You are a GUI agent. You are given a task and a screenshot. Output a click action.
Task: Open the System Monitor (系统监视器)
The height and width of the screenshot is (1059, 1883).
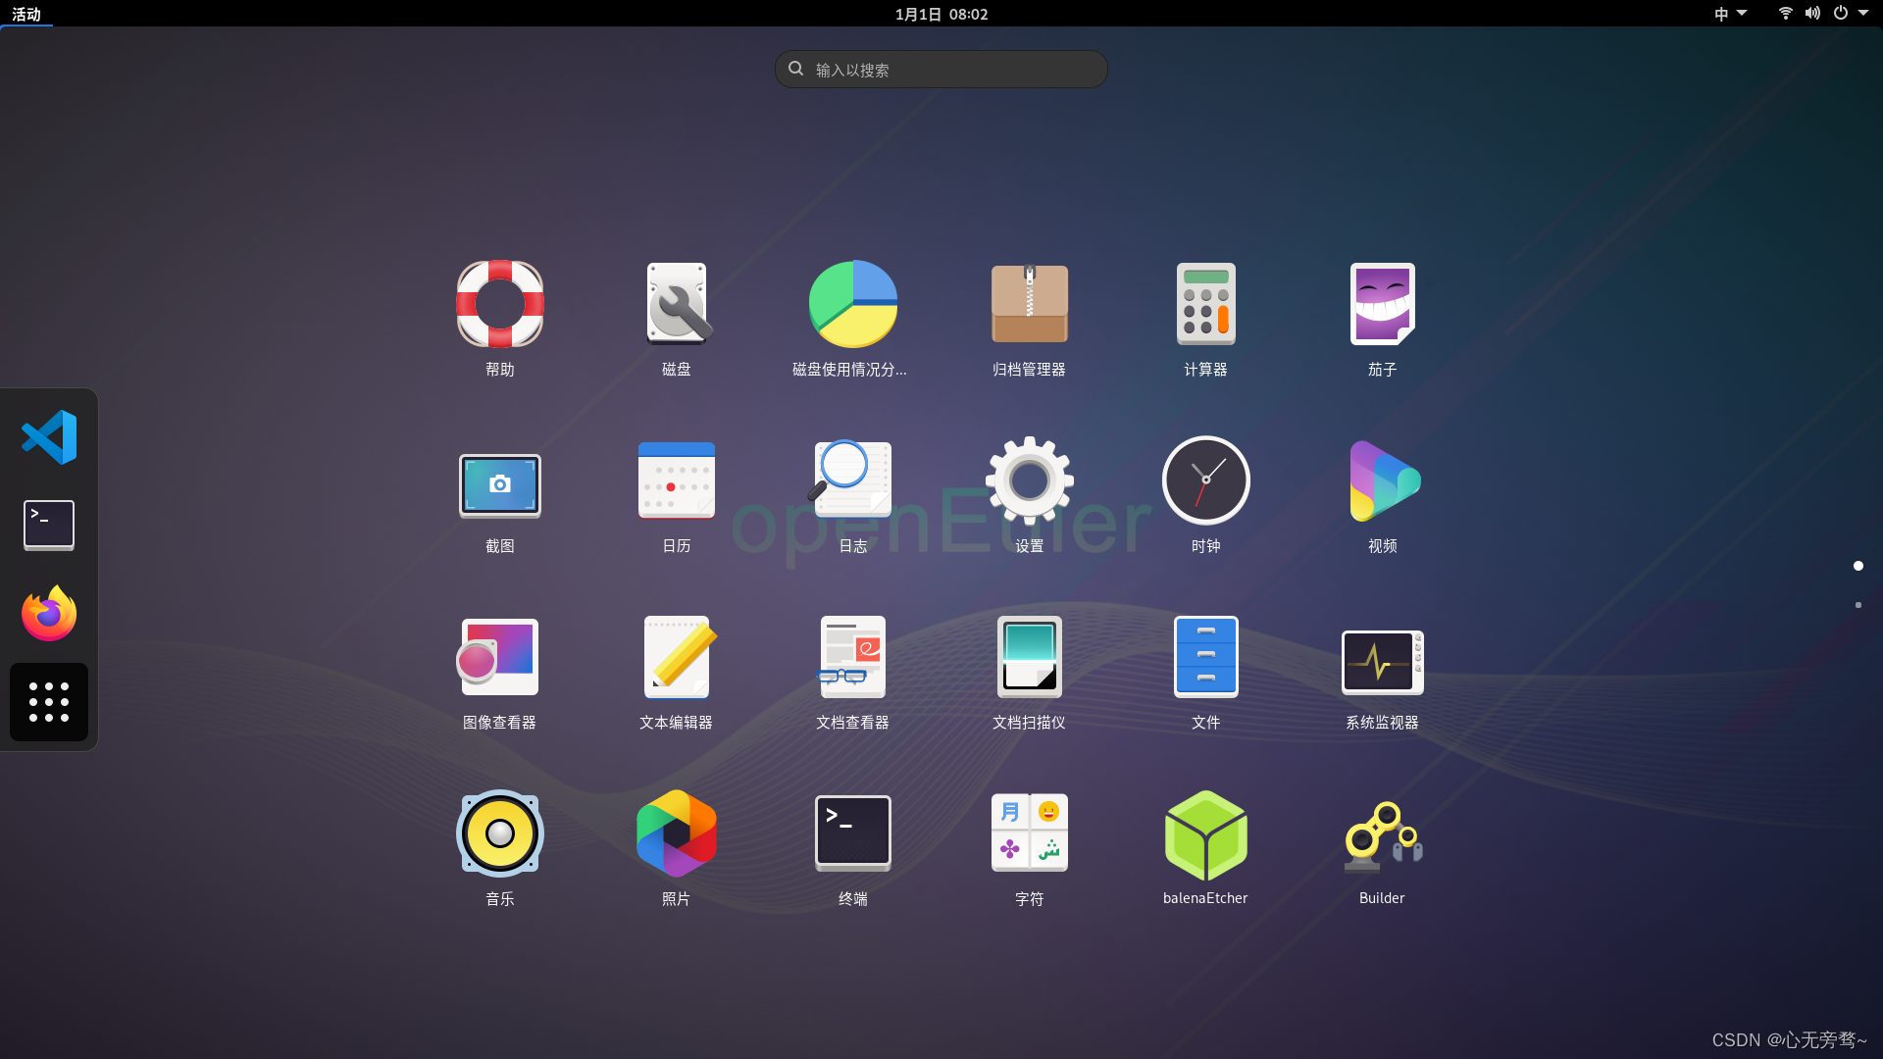pyautogui.click(x=1382, y=662)
